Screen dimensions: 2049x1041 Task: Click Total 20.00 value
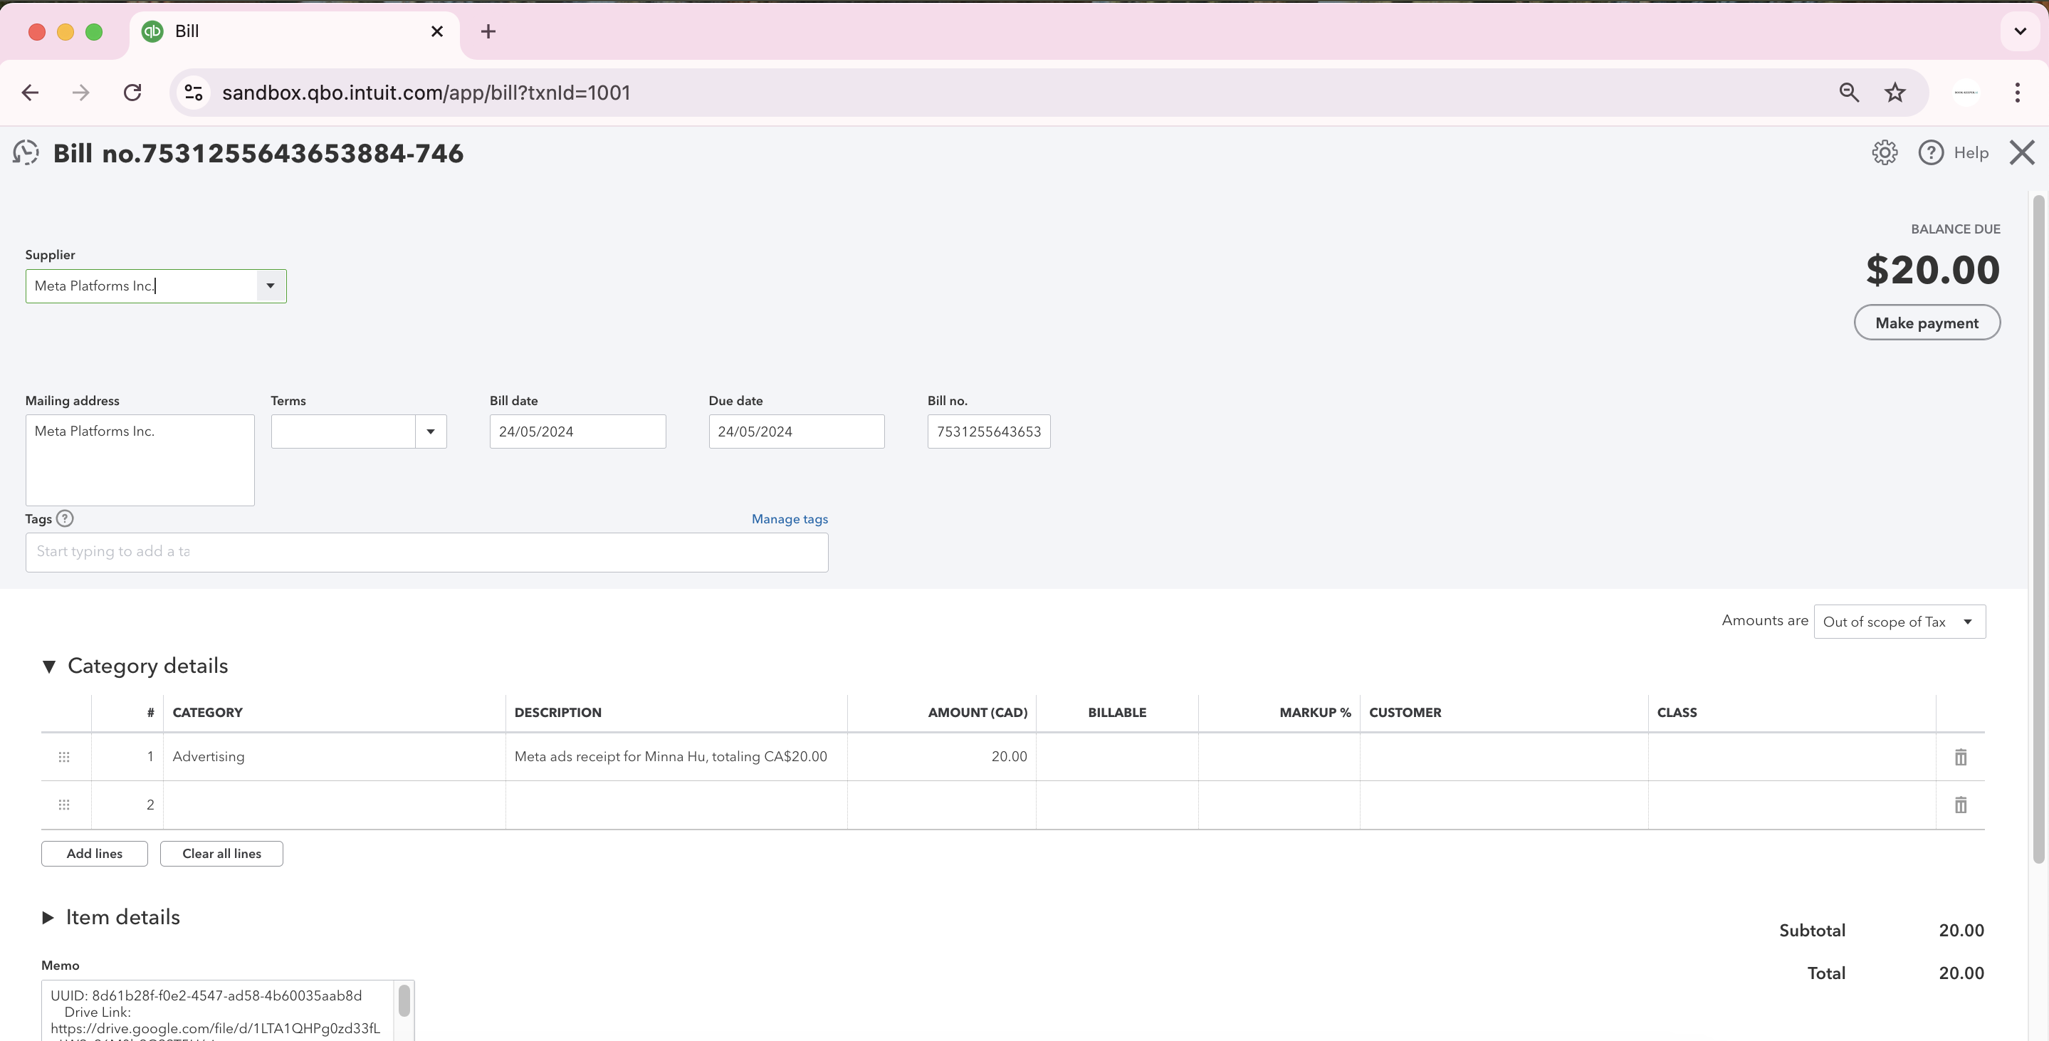1961,974
